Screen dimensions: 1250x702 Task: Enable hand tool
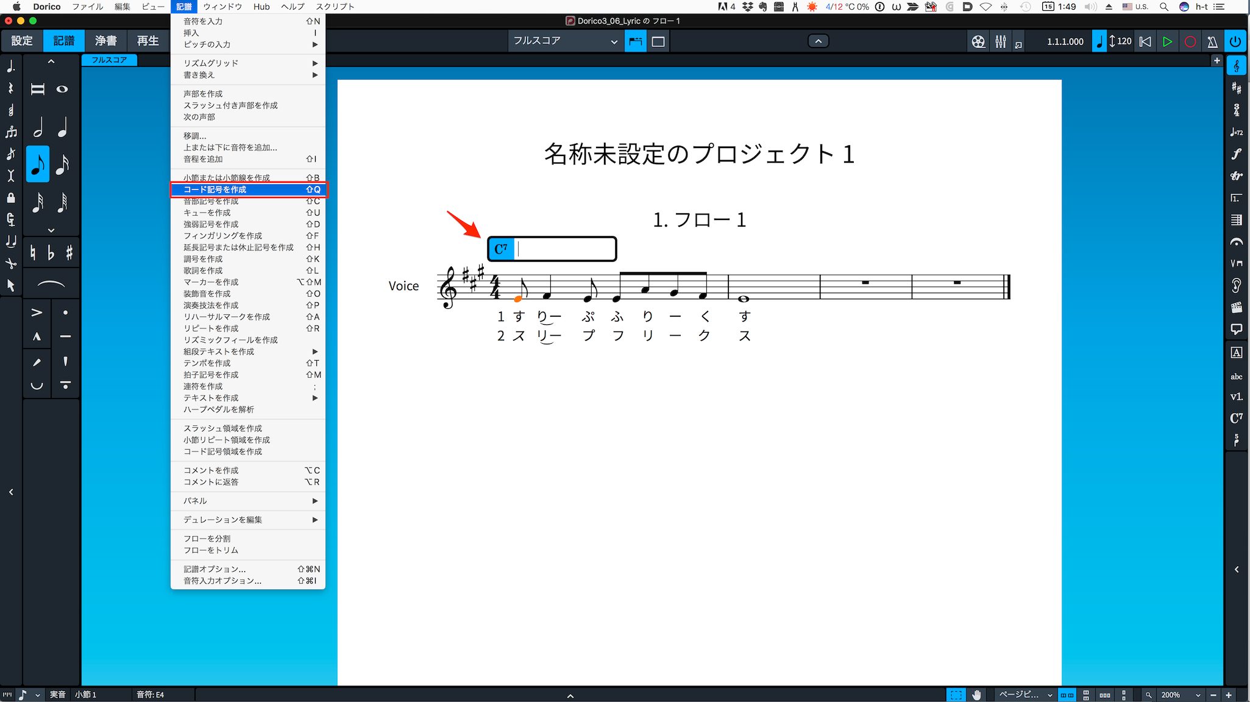(x=976, y=695)
